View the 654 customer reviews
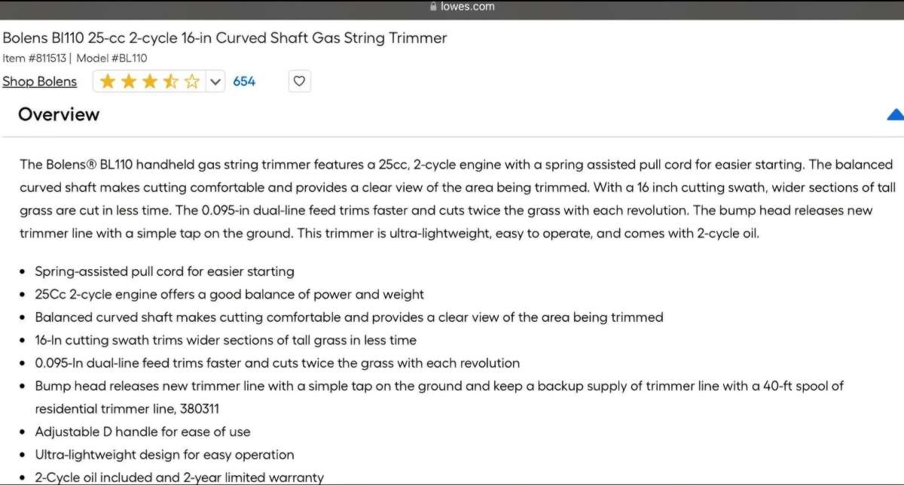The width and height of the screenshot is (904, 485). coord(244,80)
